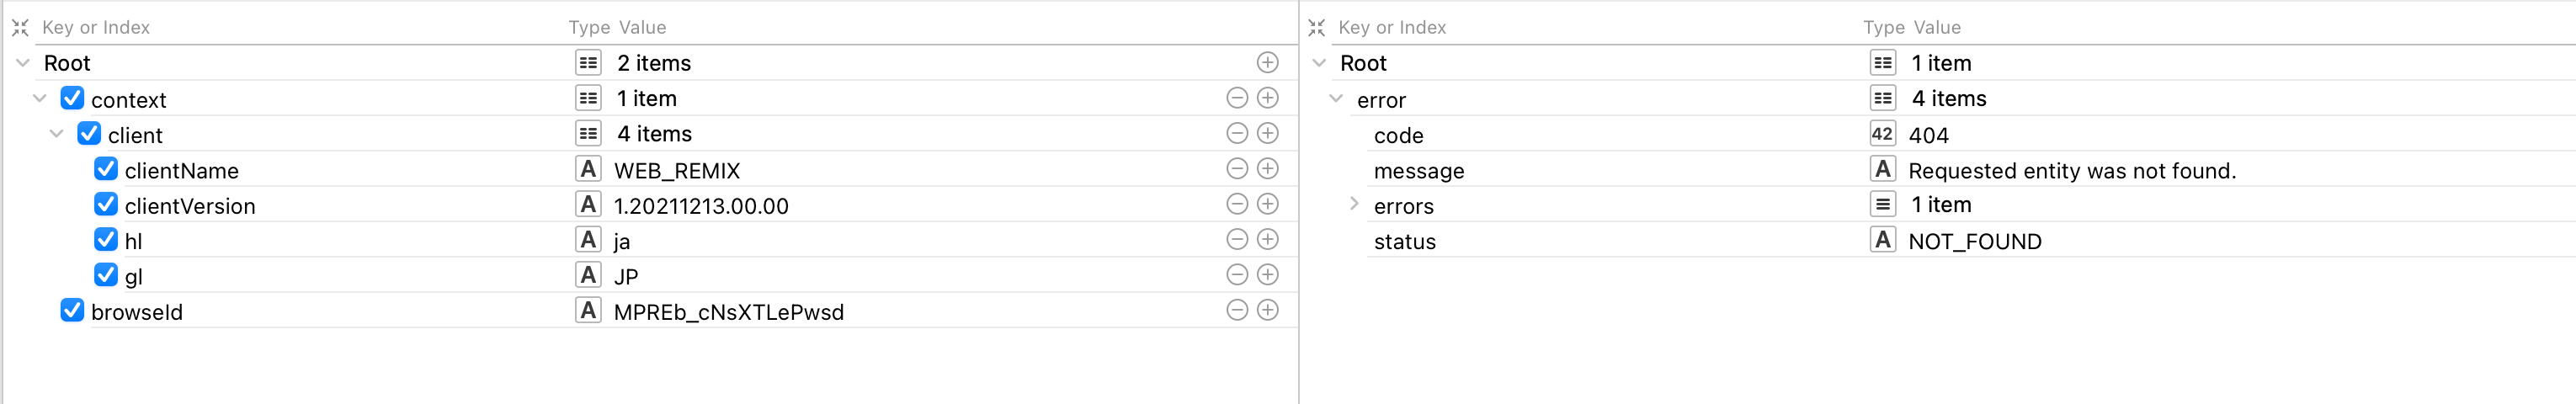Viewport: 2576px width, 404px height.
Task: Click the plus icon on Root row
Action: point(1267,63)
